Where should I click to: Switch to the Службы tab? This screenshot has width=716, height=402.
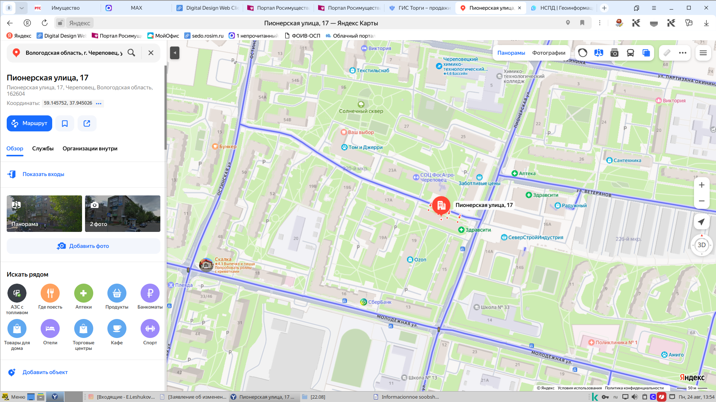tap(43, 149)
